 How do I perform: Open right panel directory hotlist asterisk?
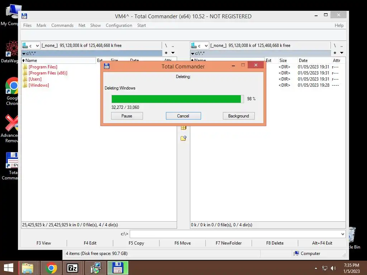click(x=335, y=53)
